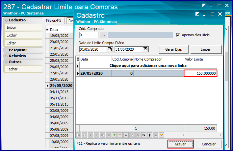Minimize the Cadastro dialog
The image size is (233, 151).
(x=204, y=14)
